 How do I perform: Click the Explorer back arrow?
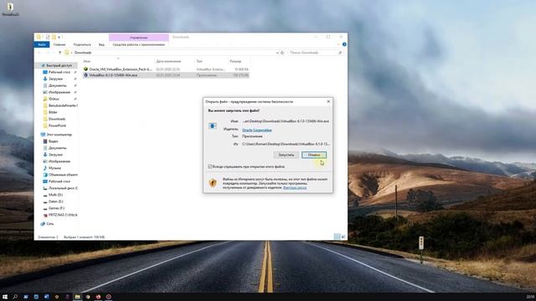pyautogui.click(x=39, y=53)
